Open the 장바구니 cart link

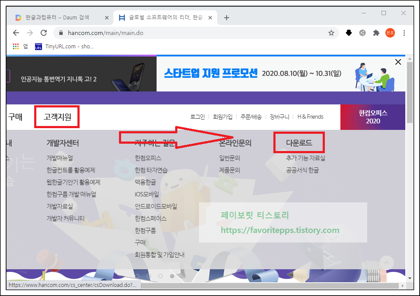pos(279,117)
